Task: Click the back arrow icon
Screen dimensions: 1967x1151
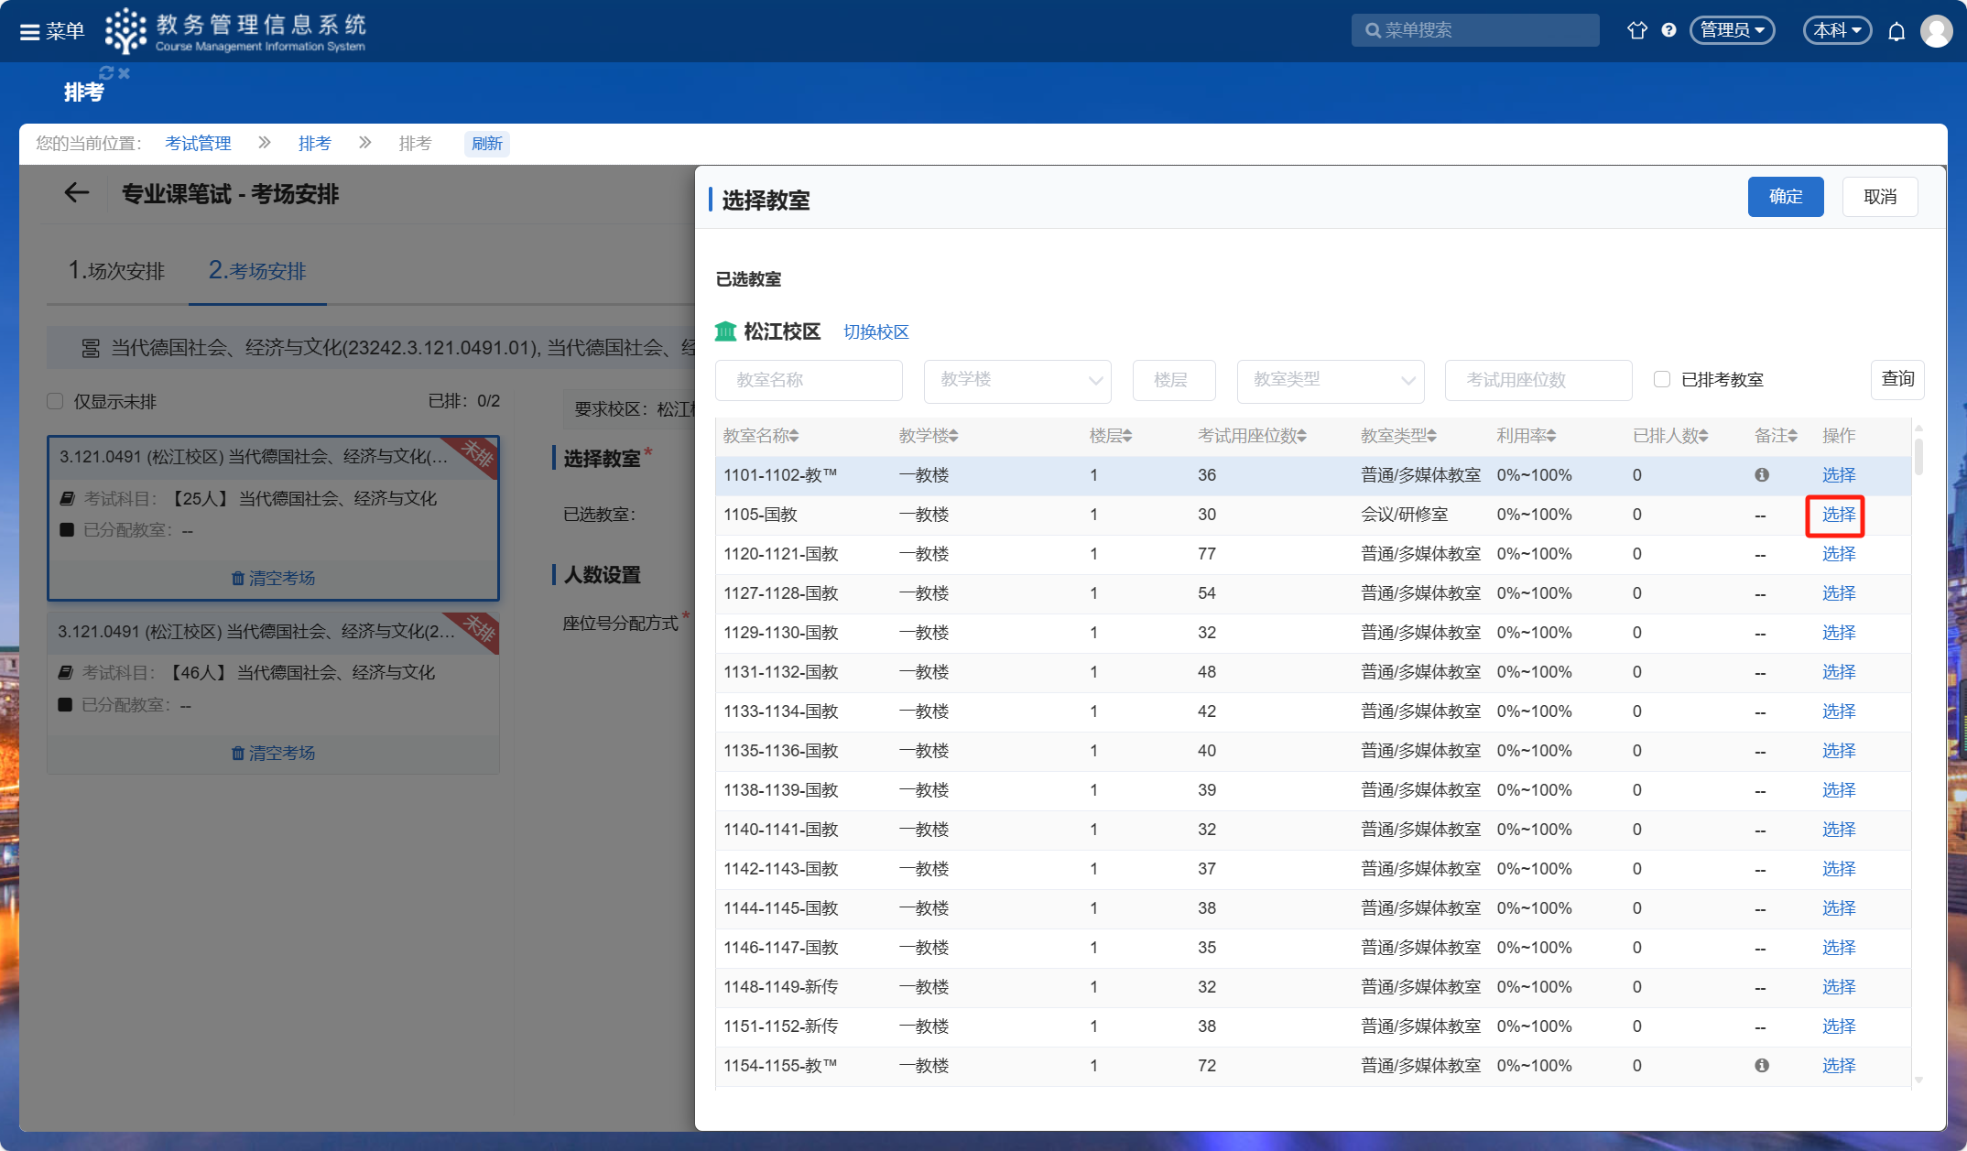Action: click(x=77, y=193)
